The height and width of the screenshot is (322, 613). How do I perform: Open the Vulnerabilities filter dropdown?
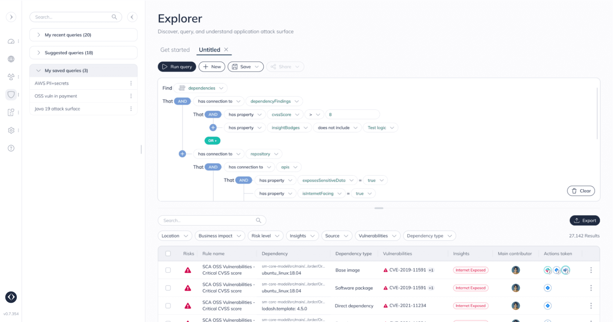pos(377,236)
